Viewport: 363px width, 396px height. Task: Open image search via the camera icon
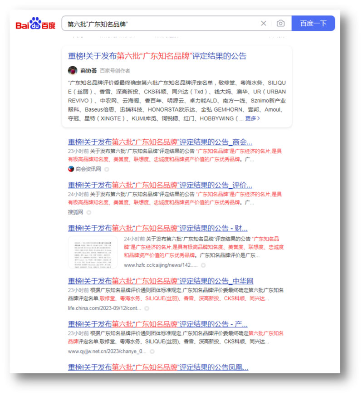(x=280, y=24)
